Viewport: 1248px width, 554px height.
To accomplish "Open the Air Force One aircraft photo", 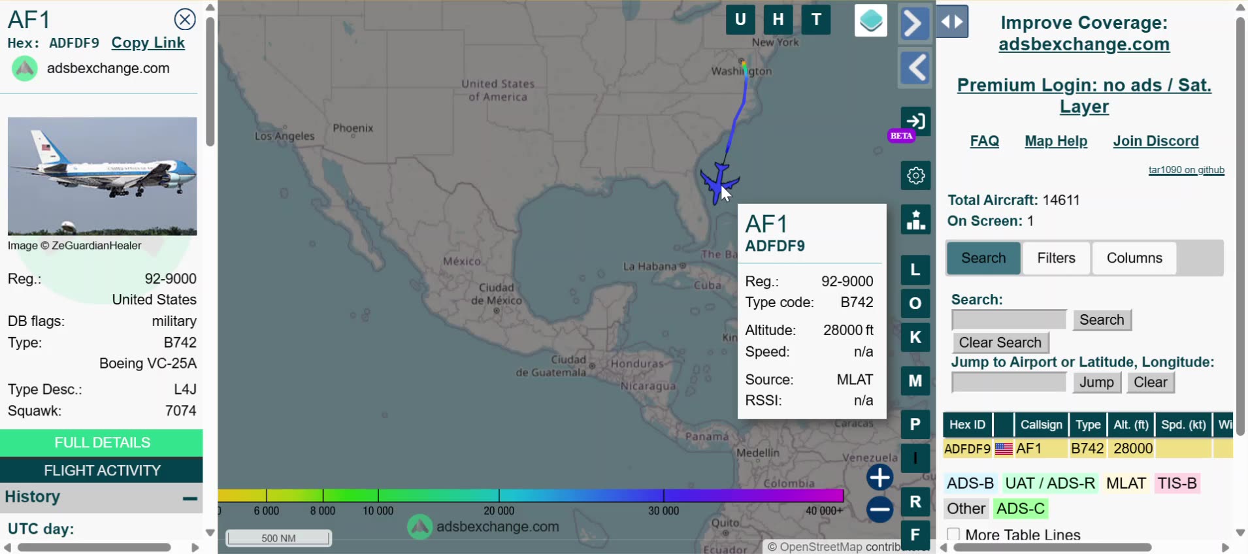I will tap(102, 176).
